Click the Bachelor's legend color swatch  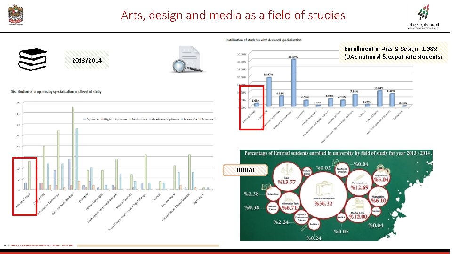point(130,119)
